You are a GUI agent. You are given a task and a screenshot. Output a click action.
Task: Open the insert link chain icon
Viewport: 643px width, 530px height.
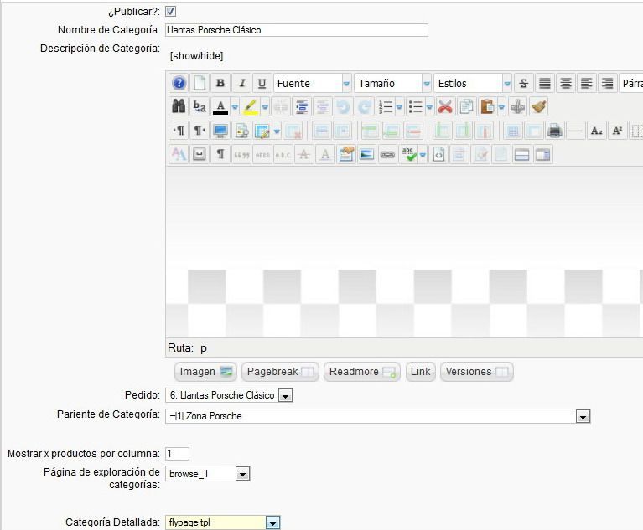pos(387,154)
